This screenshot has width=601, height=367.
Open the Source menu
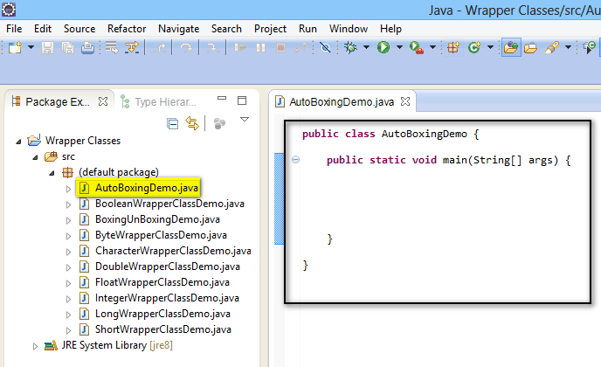(79, 29)
